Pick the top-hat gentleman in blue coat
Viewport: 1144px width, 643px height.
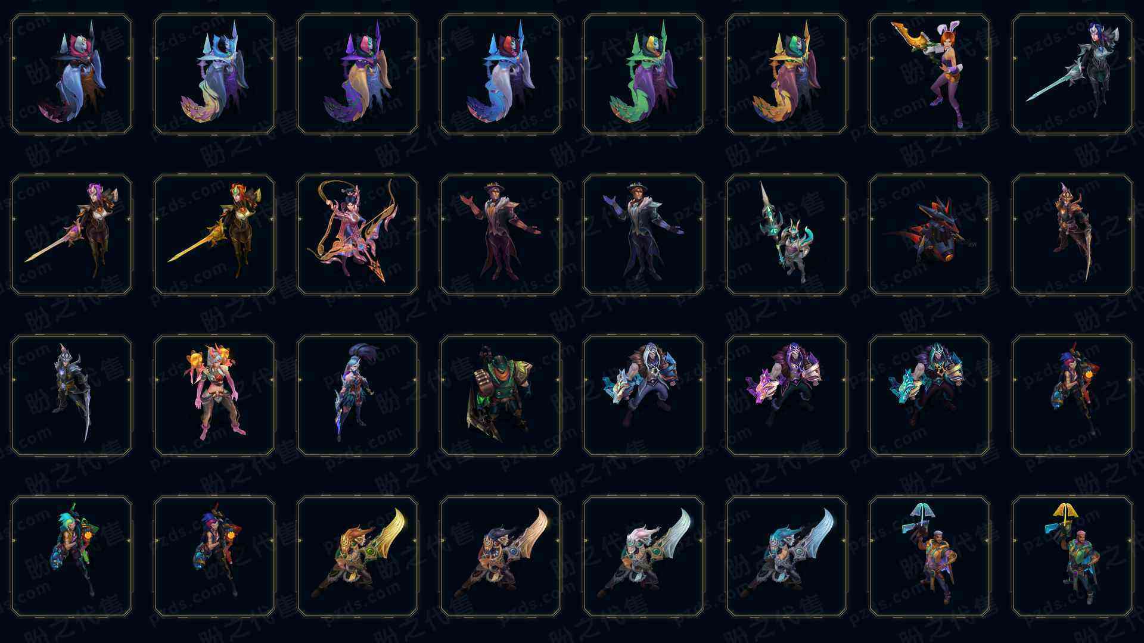[643, 235]
